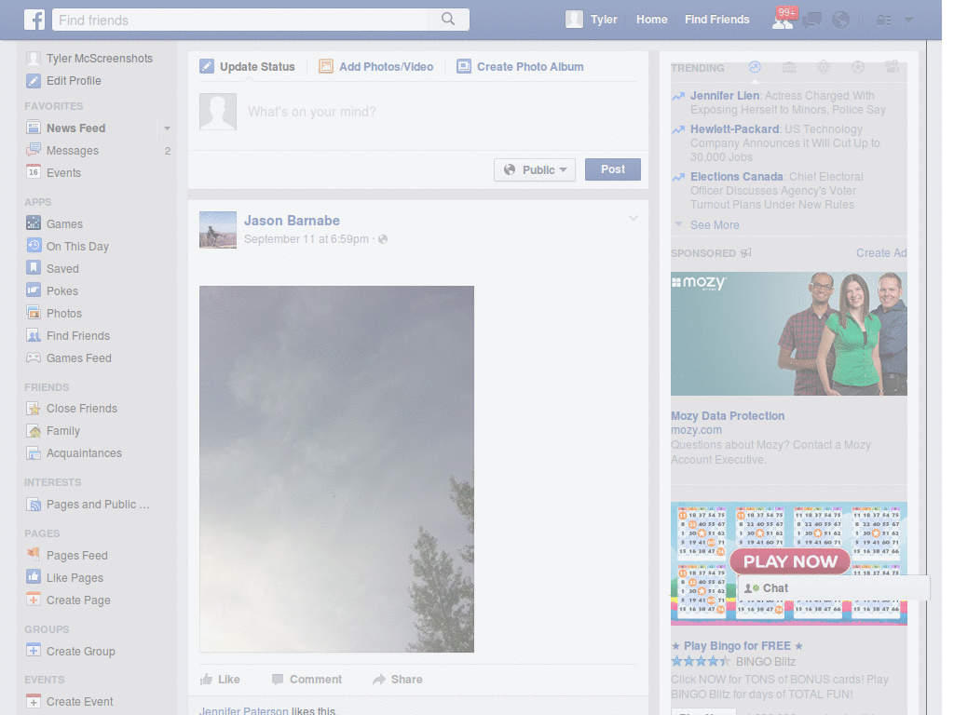
Task: Select Science trending tab icon
Action: pyautogui.click(x=824, y=67)
